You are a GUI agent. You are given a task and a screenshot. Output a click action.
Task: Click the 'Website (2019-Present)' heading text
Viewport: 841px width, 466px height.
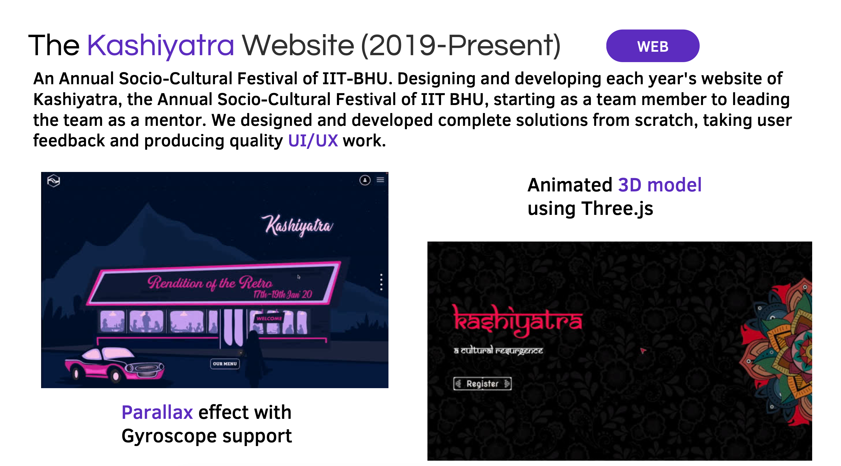(x=401, y=45)
